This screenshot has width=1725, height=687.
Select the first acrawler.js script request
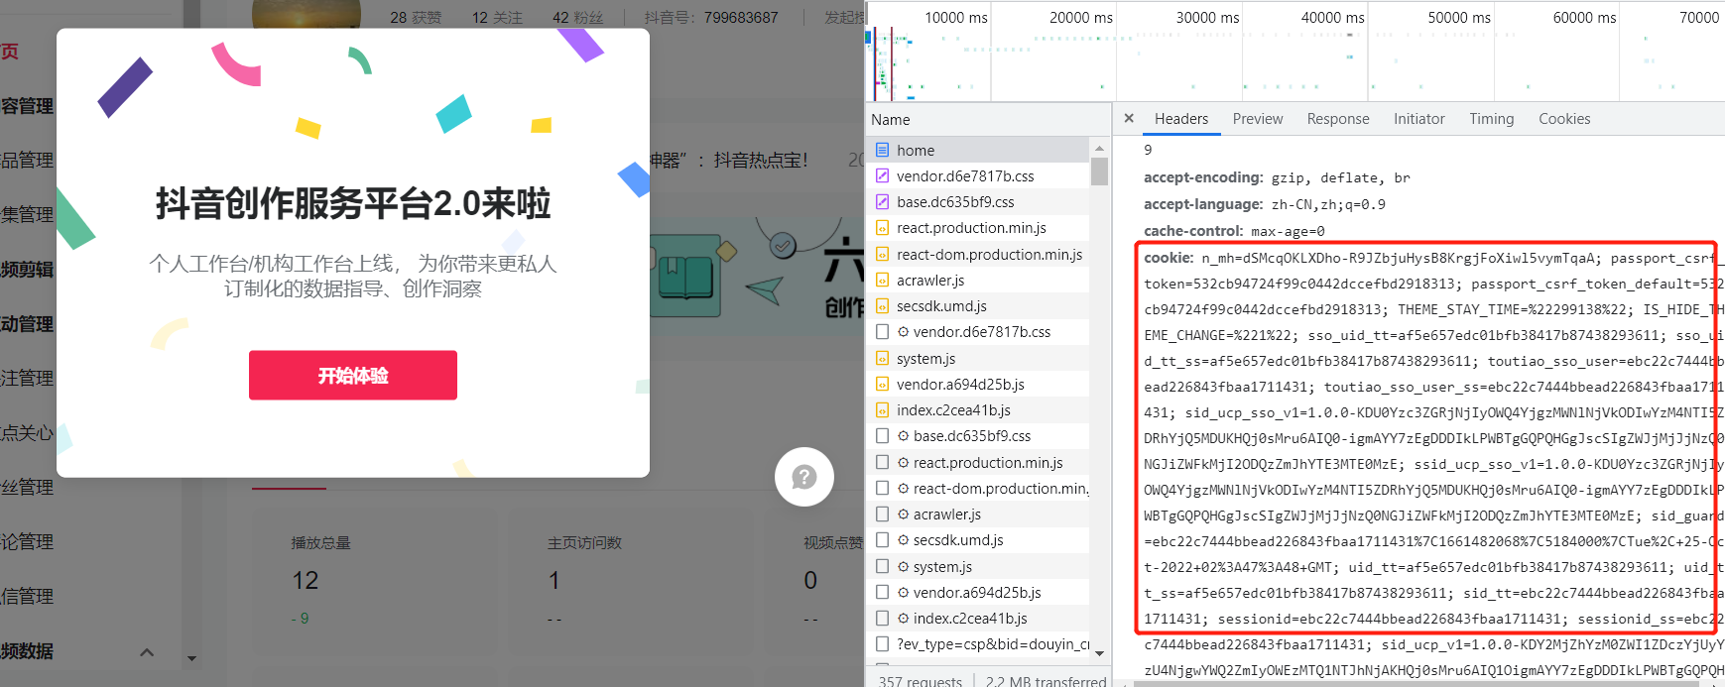pyautogui.click(x=978, y=280)
